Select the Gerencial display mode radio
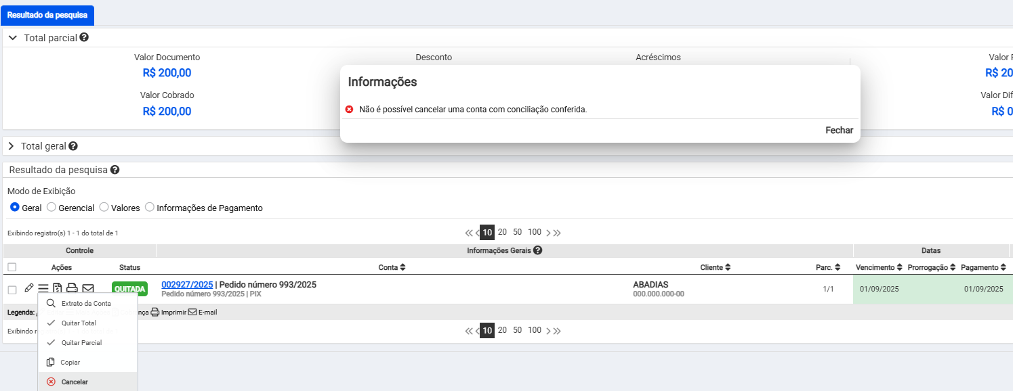This screenshot has width=1013, height=391. click(51, 207)
